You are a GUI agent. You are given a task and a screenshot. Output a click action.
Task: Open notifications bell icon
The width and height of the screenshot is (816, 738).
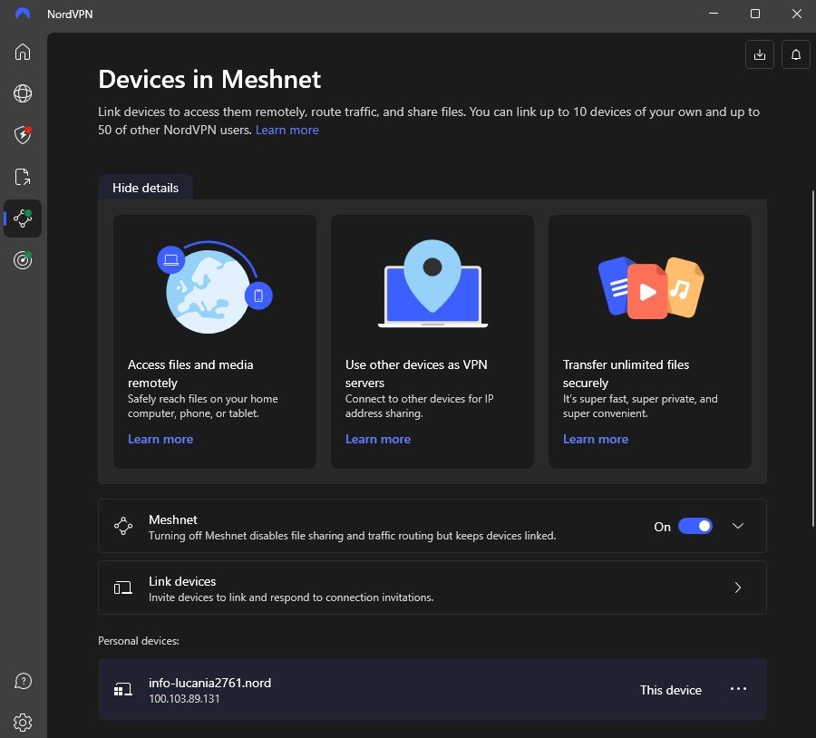(796, 54)
